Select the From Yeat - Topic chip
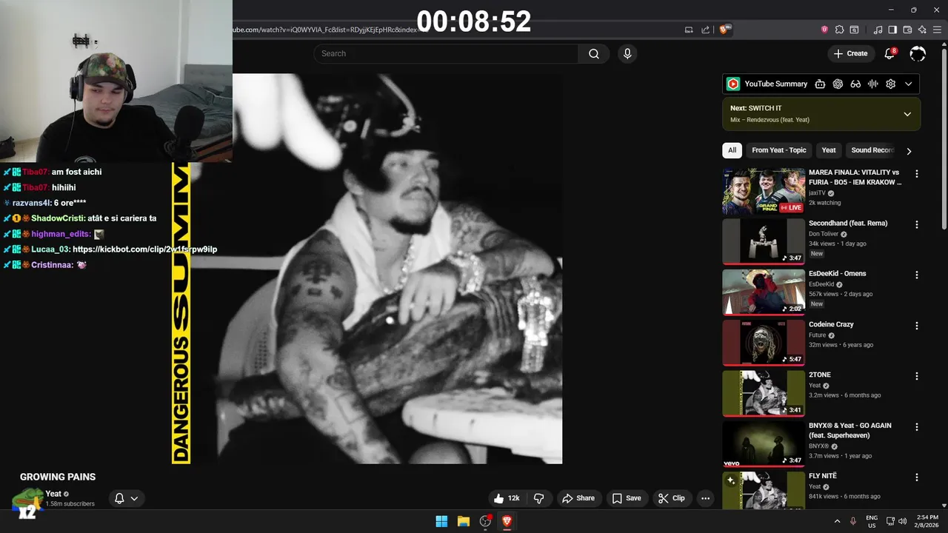This screenshot has width=948, height=533. tap(779, 150)
